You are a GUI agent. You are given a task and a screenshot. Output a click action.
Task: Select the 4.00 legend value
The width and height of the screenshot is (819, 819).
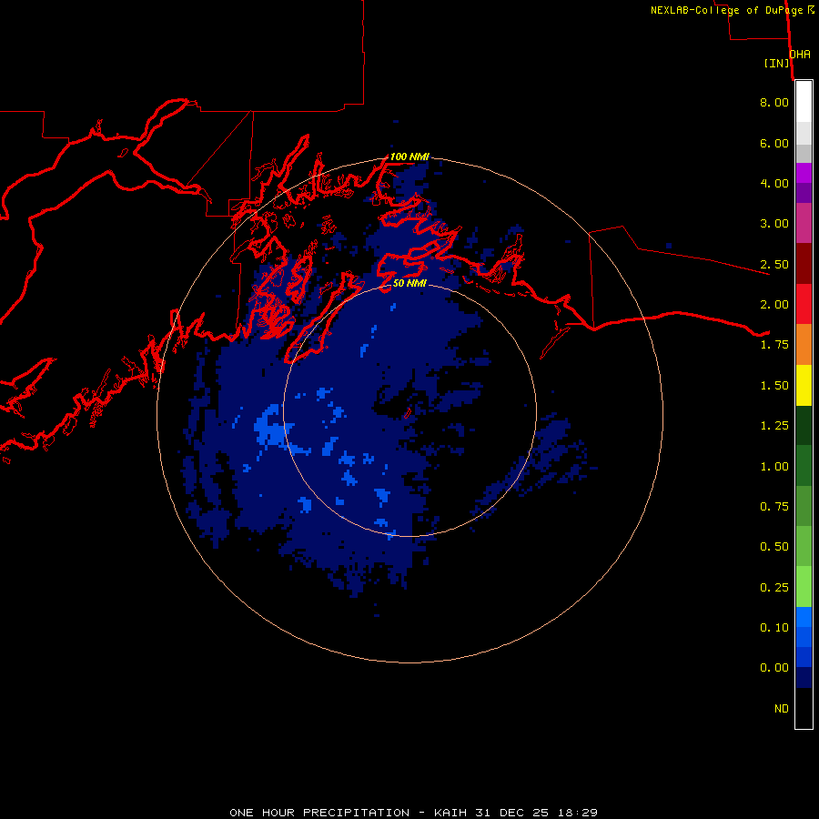(774, 183)
